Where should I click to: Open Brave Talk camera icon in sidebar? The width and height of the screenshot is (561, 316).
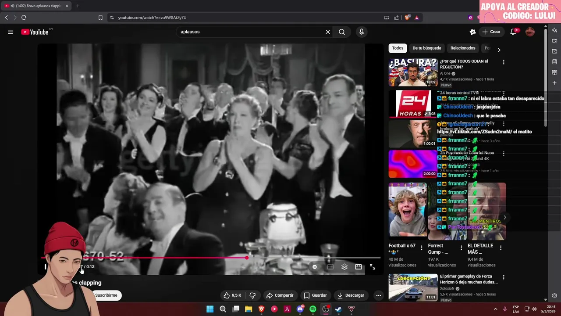pyautogui.click(x=554, y=41)
